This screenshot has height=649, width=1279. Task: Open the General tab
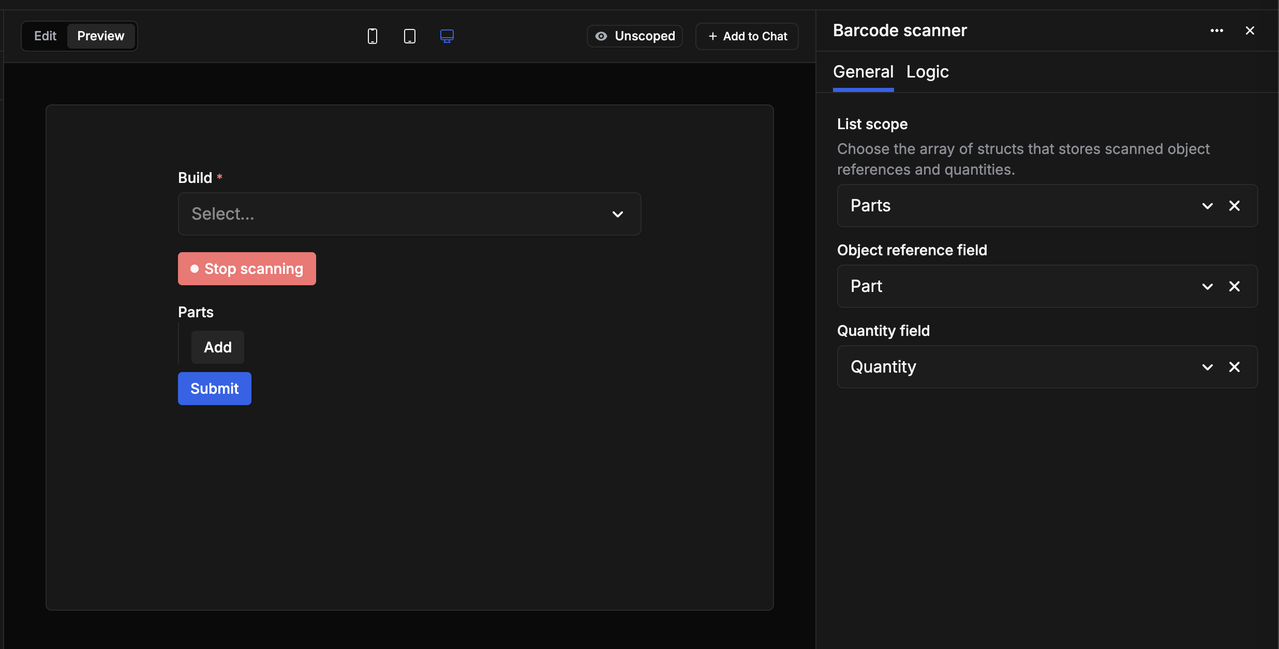click(x=863, y=72)
